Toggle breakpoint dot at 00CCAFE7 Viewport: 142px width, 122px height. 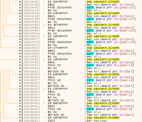(x=20, y=65)
